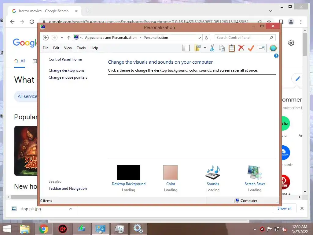Open the Screen Saver setting icon

click(x=255, y=172)
